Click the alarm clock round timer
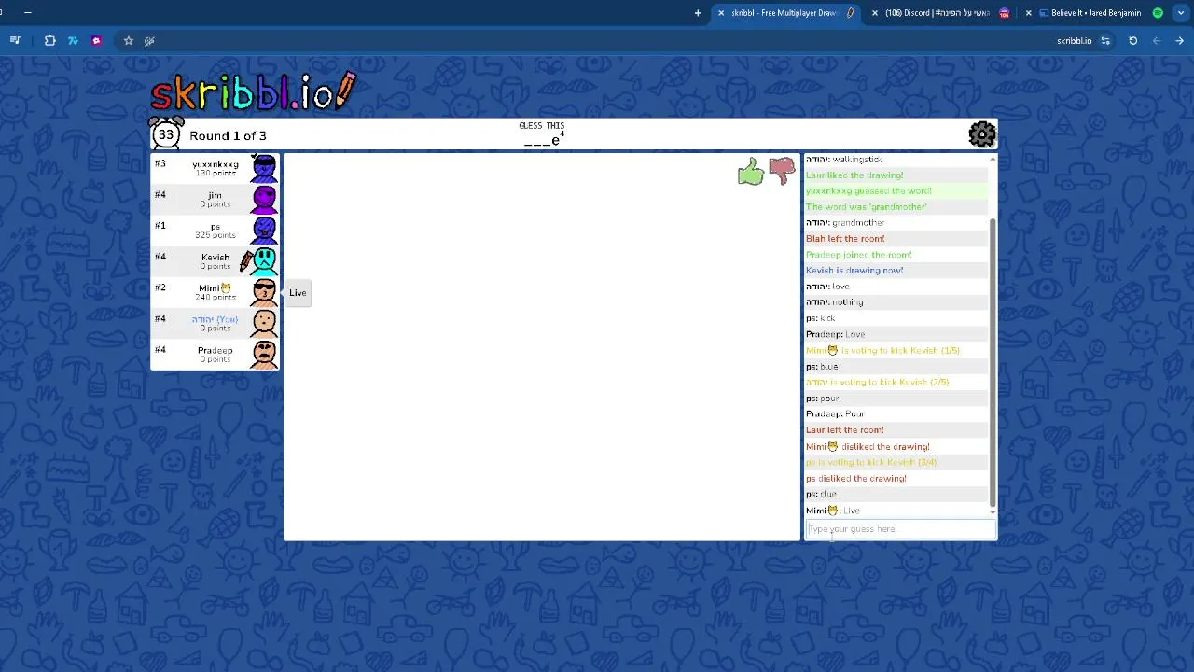This screenshot has width=1194, height=672. click(166, 133)
